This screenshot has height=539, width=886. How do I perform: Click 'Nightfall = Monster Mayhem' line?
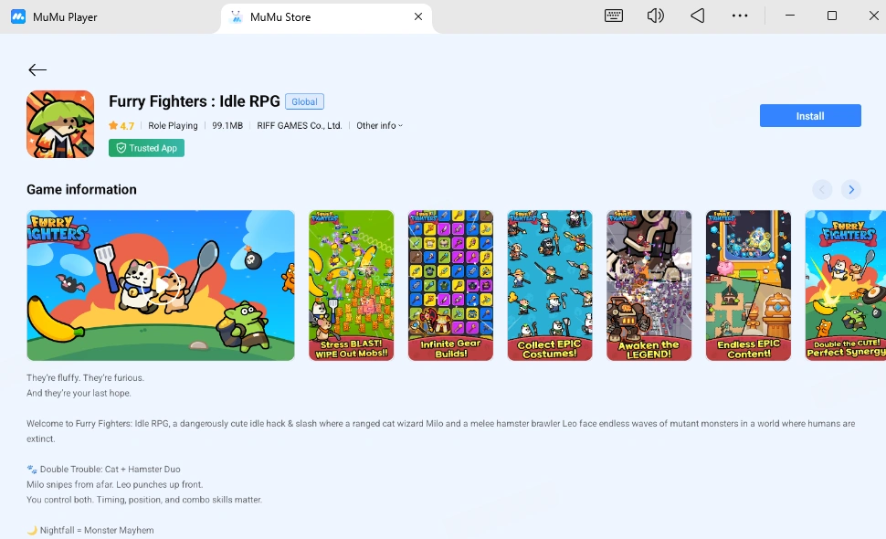[x=90, y=530]
